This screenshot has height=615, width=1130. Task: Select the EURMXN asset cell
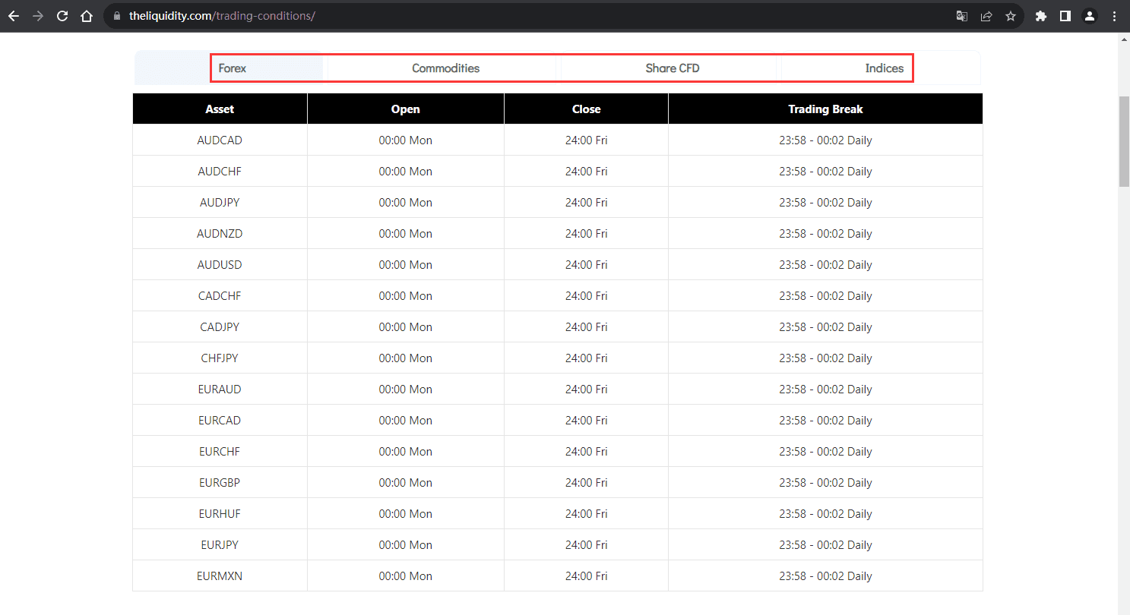point(220,576)
